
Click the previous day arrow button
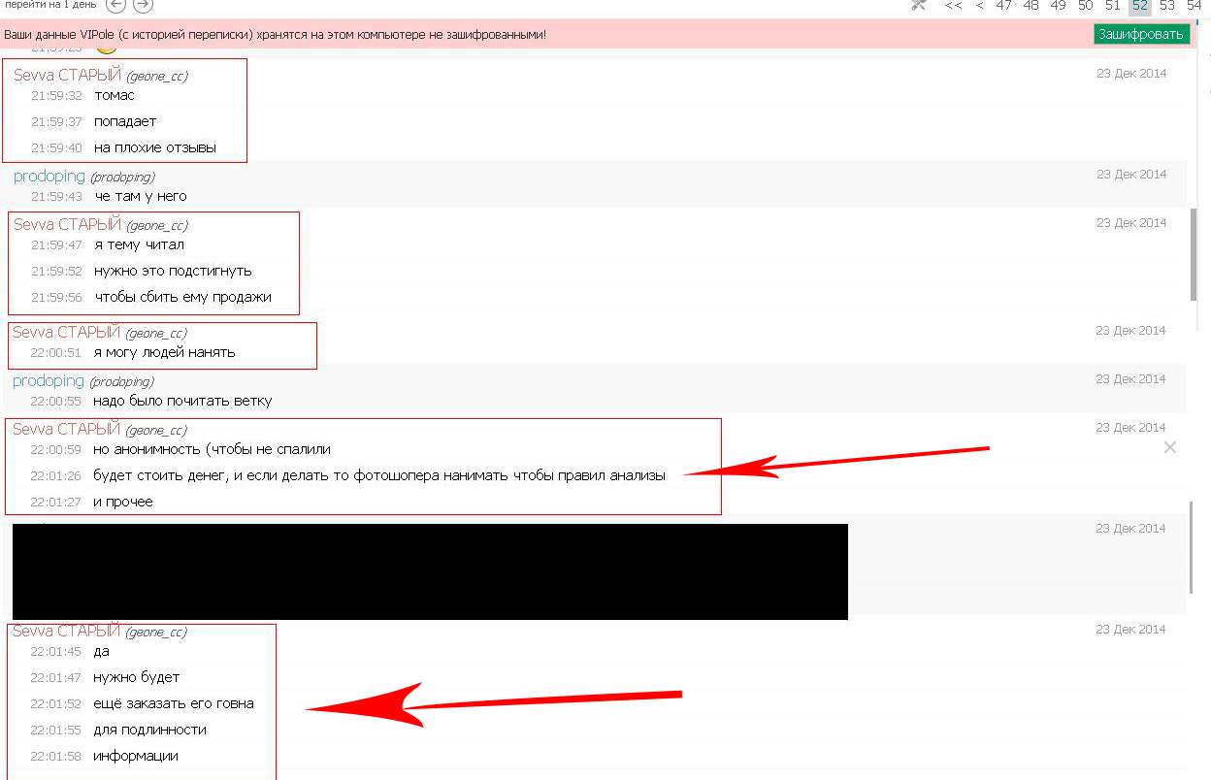coord(115,5)
